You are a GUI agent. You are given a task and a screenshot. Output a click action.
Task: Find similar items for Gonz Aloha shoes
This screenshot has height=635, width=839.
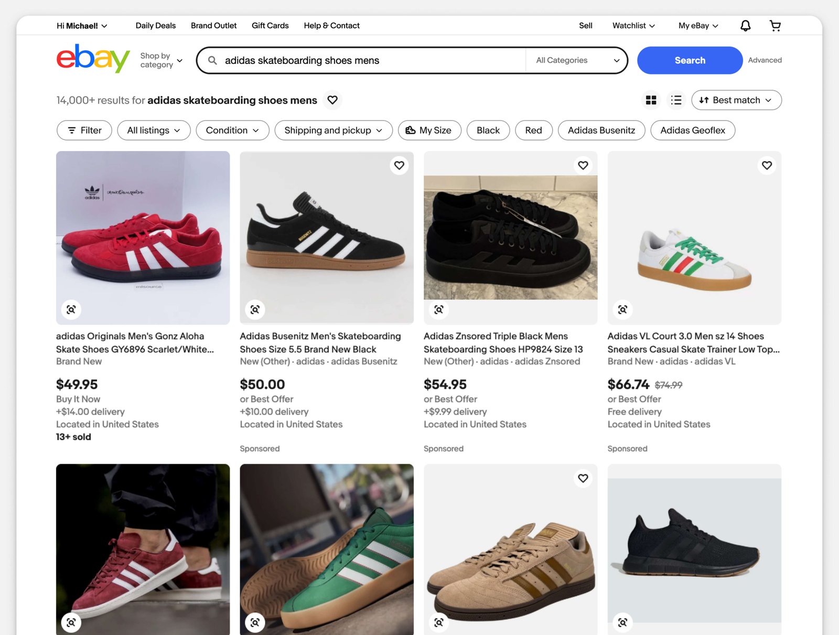click(71, 309)
